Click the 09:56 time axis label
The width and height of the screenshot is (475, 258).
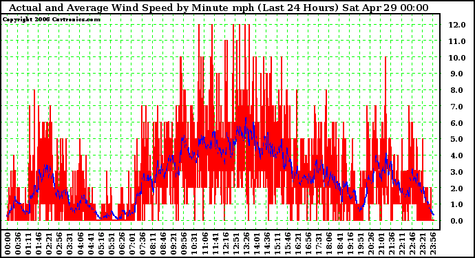pyautogui.click(x=184, y=244)
